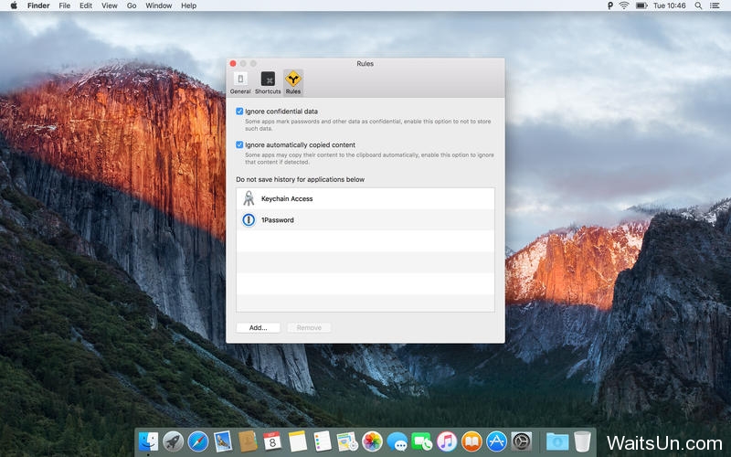Click the Keychain Access keys icon
Image resolution: width=731 pixels, height=457 pixels.
tap(249, 198)
